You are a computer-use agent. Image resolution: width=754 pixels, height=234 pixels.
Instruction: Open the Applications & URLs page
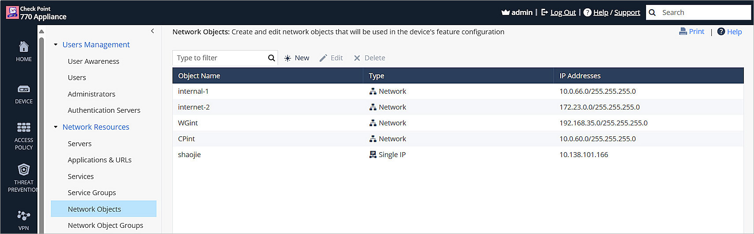coord(100,160)
